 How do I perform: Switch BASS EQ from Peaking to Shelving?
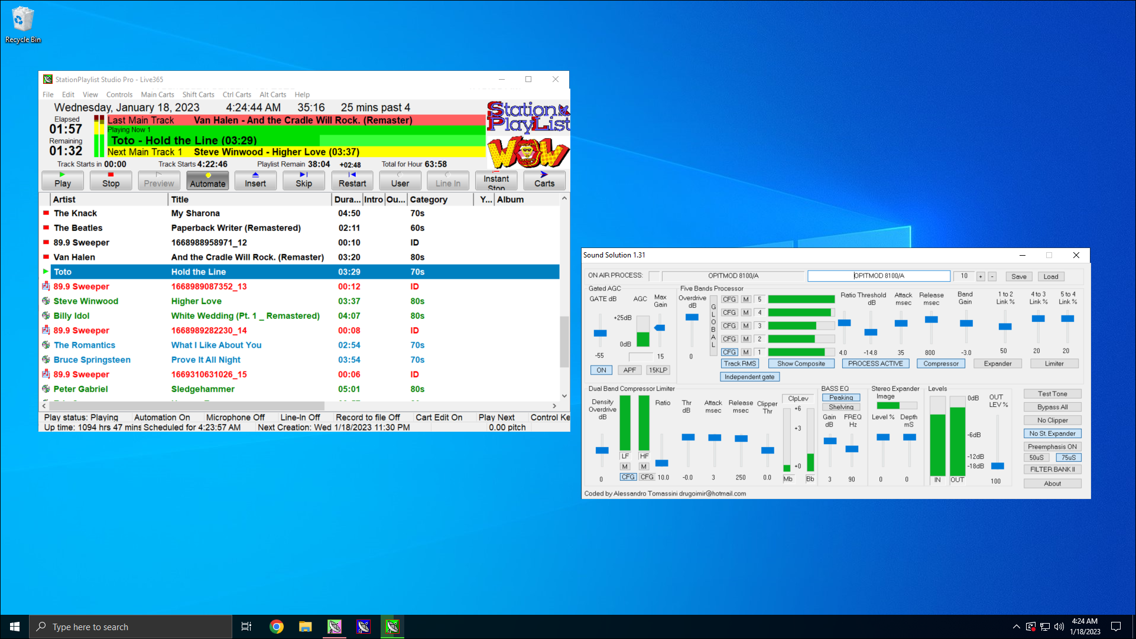click(x=840, y=407)
